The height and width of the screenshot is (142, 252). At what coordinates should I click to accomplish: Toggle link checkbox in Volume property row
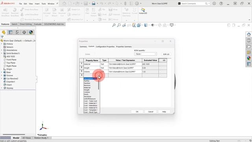coord(160,72)
